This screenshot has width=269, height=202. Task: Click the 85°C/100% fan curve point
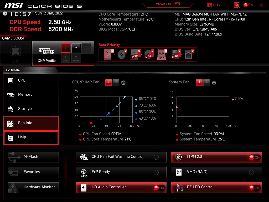(125, 97)
